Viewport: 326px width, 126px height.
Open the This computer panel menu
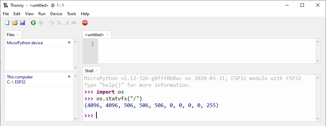pos(69,77)
